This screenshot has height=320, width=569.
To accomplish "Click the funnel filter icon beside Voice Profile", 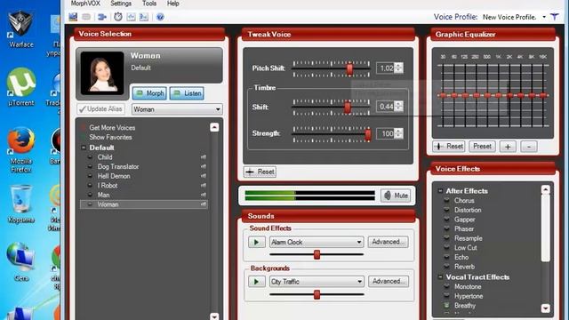I will tap(555, 17).
